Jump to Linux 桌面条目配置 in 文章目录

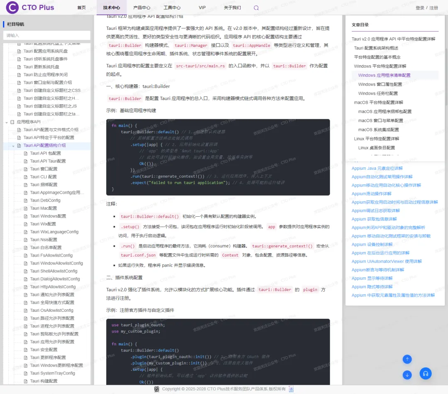[x=377, y=148]
